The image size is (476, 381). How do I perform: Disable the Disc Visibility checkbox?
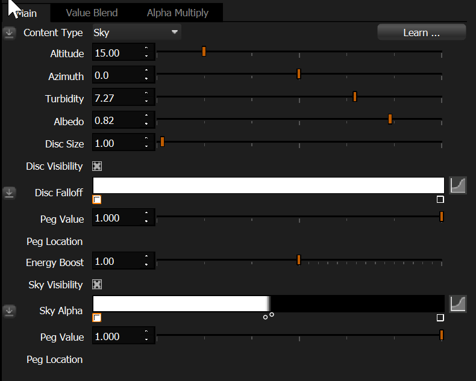coord(97,166)
